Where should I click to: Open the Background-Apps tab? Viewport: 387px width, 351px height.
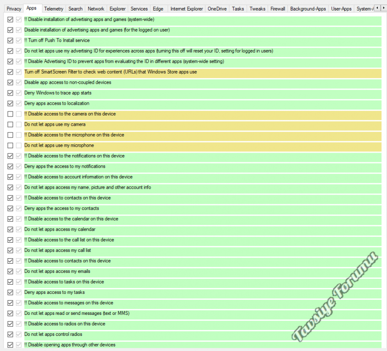(308, 9)
